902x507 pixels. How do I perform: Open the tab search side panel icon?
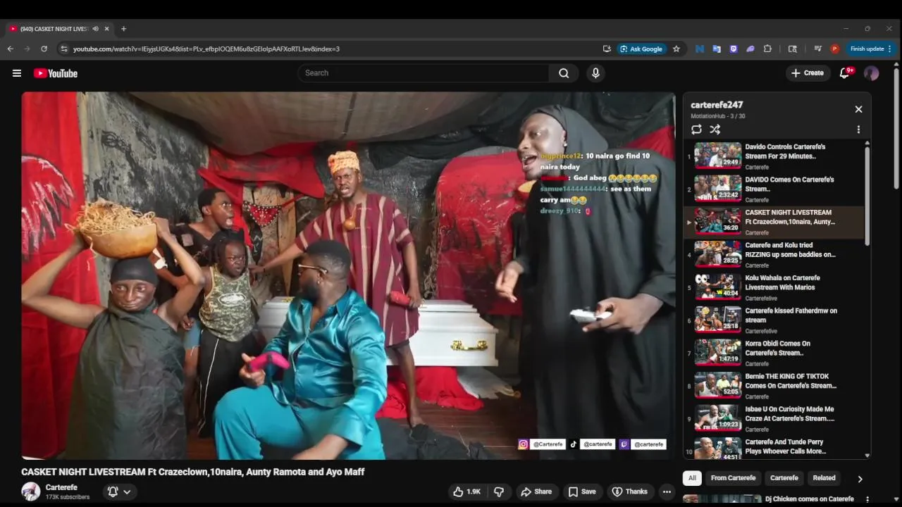coord(793,49)
